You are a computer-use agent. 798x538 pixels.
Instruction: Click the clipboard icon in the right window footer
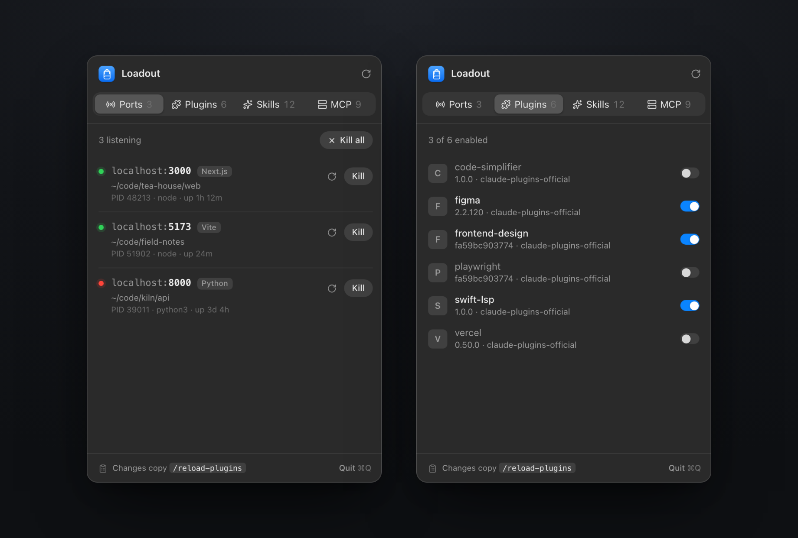click(x=432, y=468)
